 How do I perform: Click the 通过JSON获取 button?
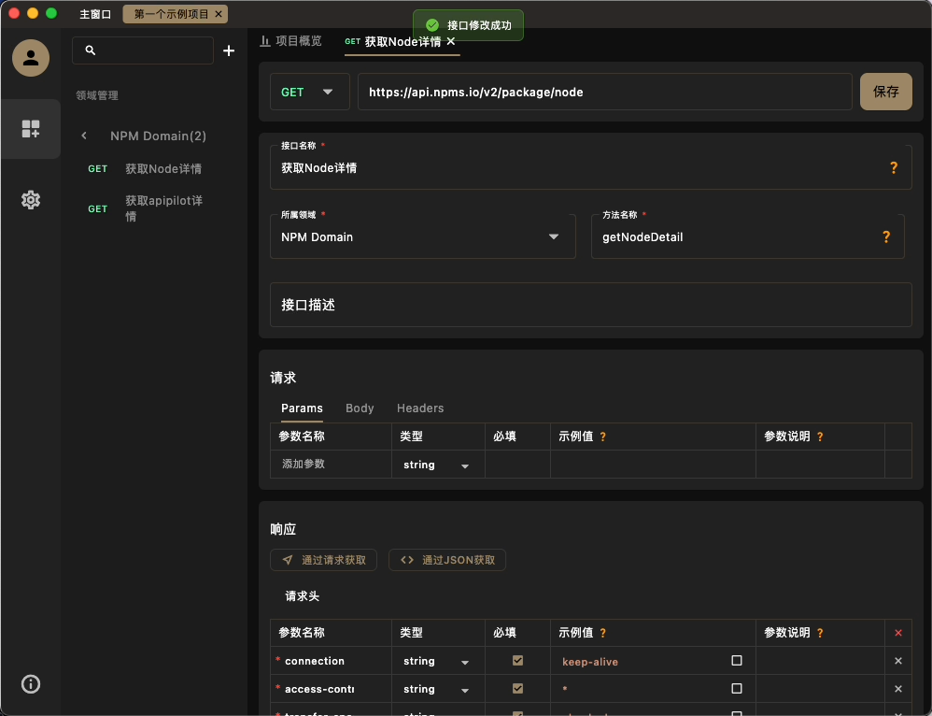pyautogui.click(x=447, y=560)
